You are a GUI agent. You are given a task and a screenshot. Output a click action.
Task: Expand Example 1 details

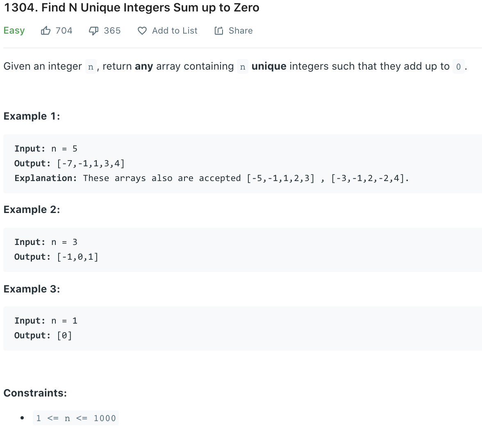coord(31,116)
